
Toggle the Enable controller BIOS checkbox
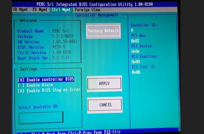(x=46, y=79)
